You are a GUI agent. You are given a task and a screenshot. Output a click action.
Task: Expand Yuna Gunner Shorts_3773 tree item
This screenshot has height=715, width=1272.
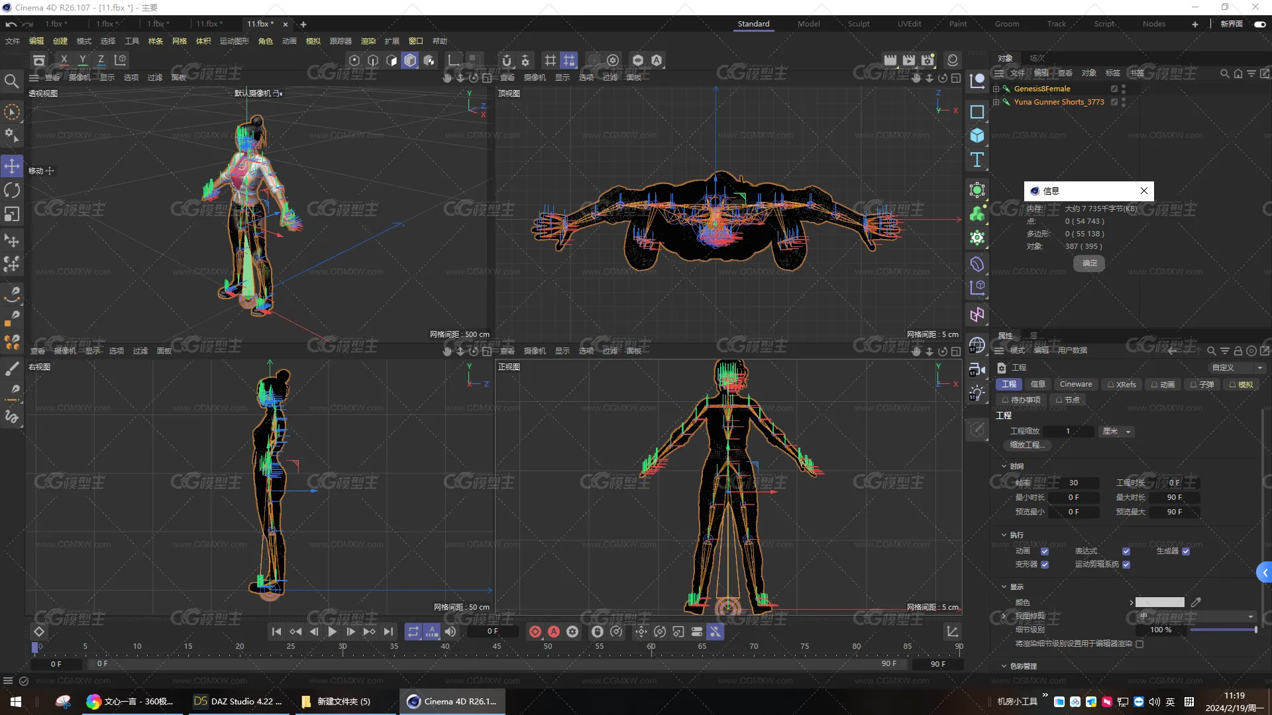coord(996,102)
